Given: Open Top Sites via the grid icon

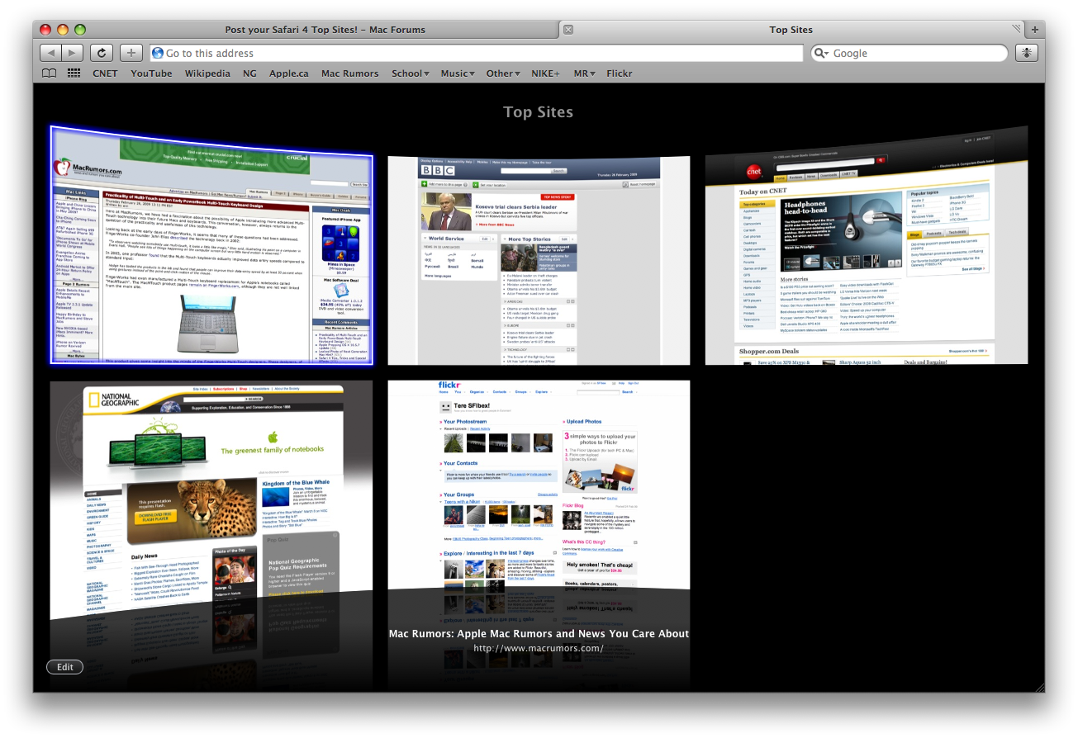Looking at the screenshot, I should coord(74,73).
